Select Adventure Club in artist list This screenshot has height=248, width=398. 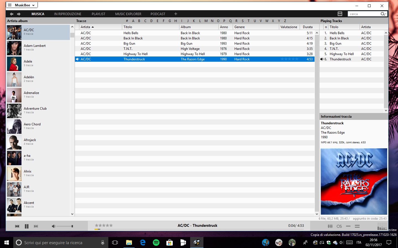point(38,111)
